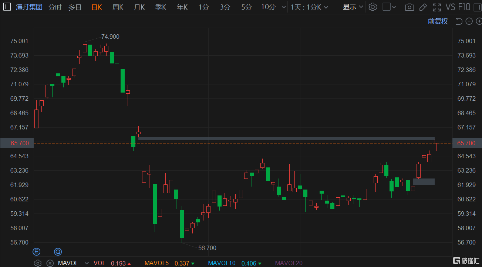Screen dimensions: 482x267
Task: Switch to 1分 one-minute chart
Action: pyautogui.click(x=203, y=7)
